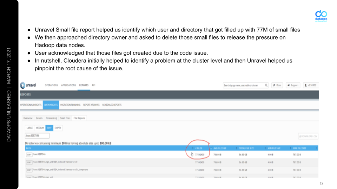Switch to Operational Insights tab
Viewport: 337px width, 189px height.
31,105
